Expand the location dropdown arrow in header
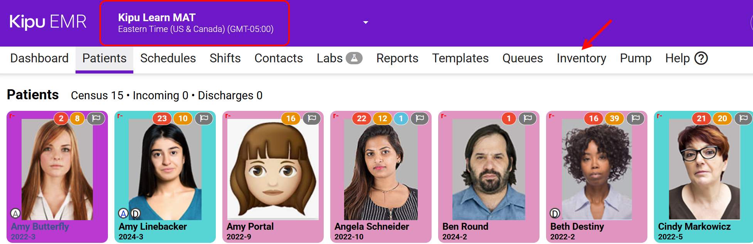 pos(365,23)
